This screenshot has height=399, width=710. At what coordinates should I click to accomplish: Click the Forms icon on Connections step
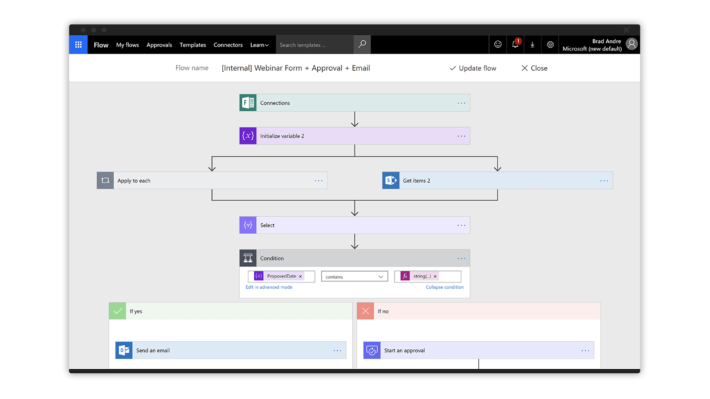click(248, 103)
